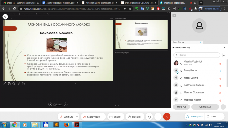The image size is (228, 128).
Task: Switch to the Google Docs tab
Action: pyautogui.click(x=60, y=3)
